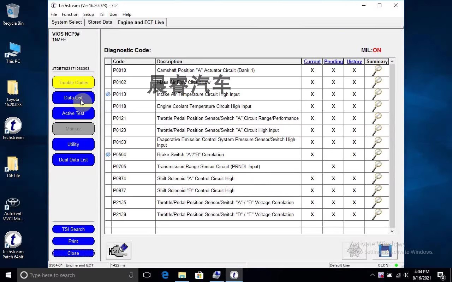Open the Utility menu item
The image size is (452, 282).
[x=73, y=144]
